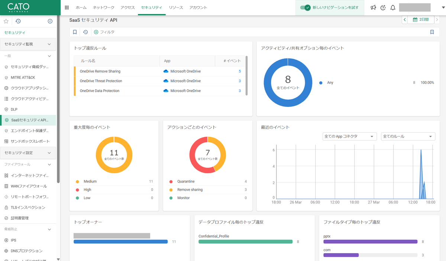Open the 5 events of OneDrive Remove Sharing

pos(240,71)
